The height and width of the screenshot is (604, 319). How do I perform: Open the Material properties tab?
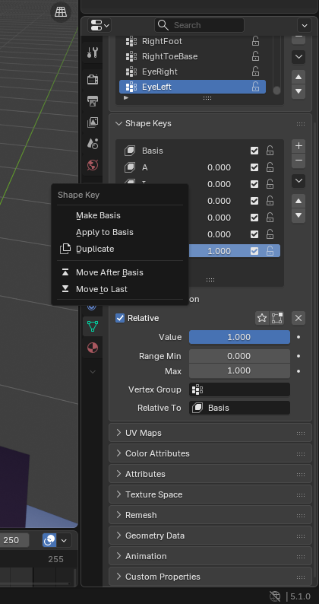tap(93, 348)
